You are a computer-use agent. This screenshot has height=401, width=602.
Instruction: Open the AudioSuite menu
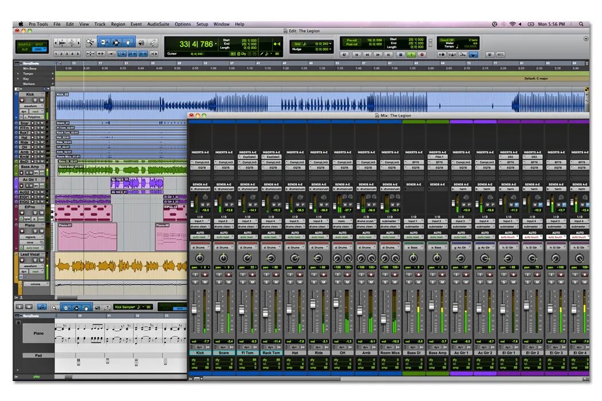(x=158, y=24)
